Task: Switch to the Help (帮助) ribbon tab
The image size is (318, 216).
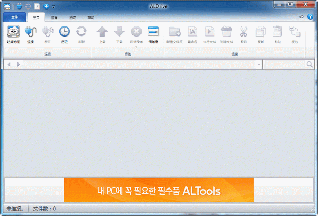Action: (x=91, y=17)
